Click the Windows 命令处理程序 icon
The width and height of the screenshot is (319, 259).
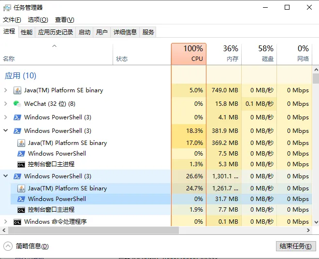pos(17,222)
